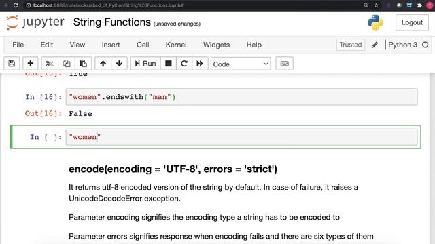The width and height of the screenshot is (435, 244).
Task: Click the Python 3 kernel name
Action: point(402,45)
